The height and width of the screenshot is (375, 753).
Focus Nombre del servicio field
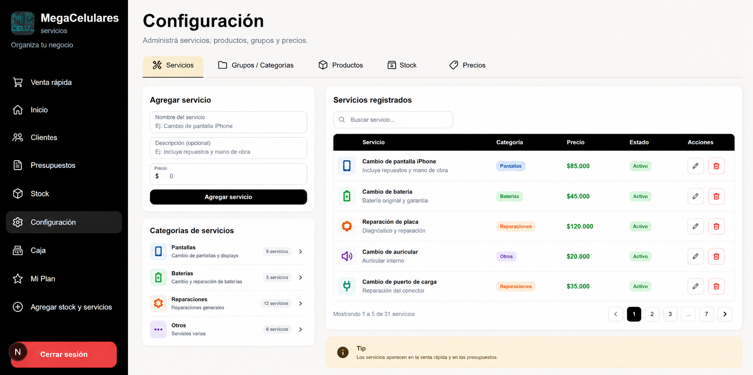[228, 122]
